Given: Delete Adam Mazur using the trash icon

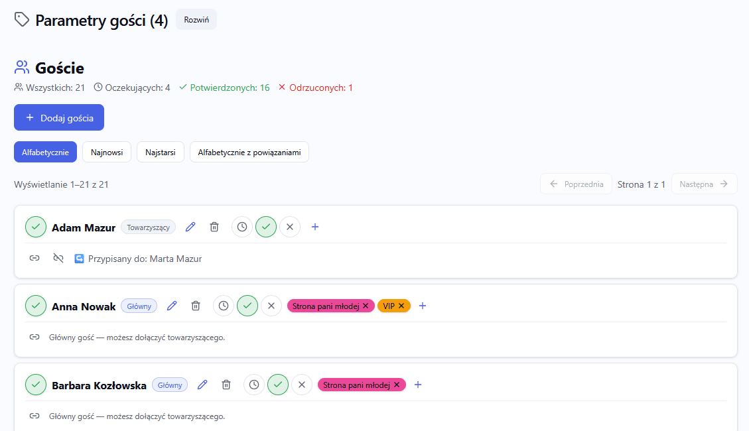Looking at the screenshot, I should coord(214,227).
